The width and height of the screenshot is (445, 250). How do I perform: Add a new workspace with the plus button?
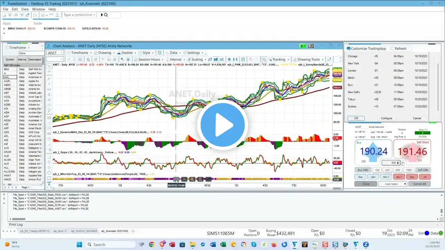133,231
